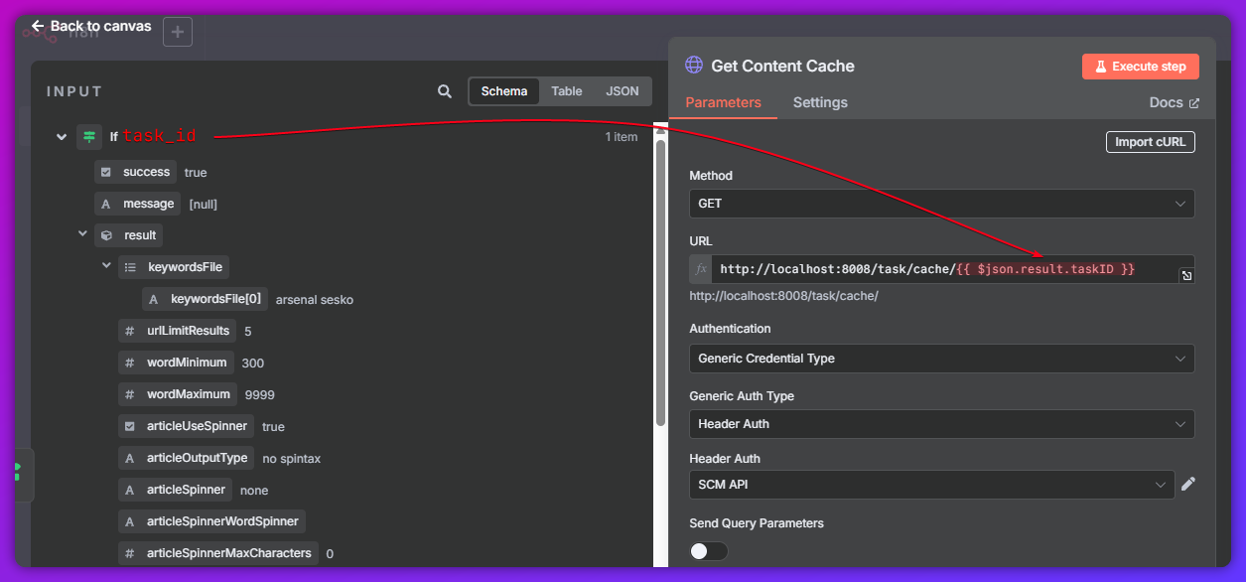Click the pencil icon next to SCM API

1188,484
